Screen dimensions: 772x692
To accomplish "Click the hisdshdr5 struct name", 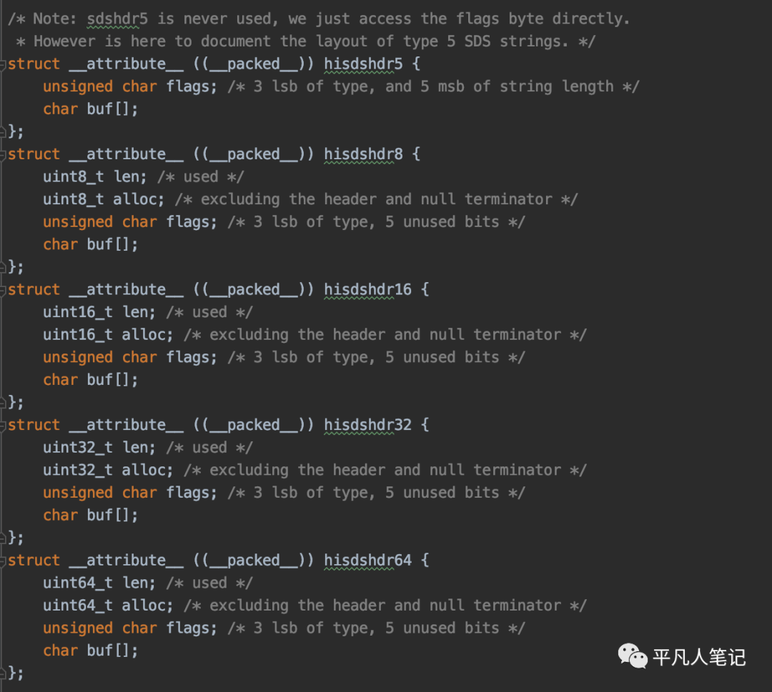I will [363, 64].
